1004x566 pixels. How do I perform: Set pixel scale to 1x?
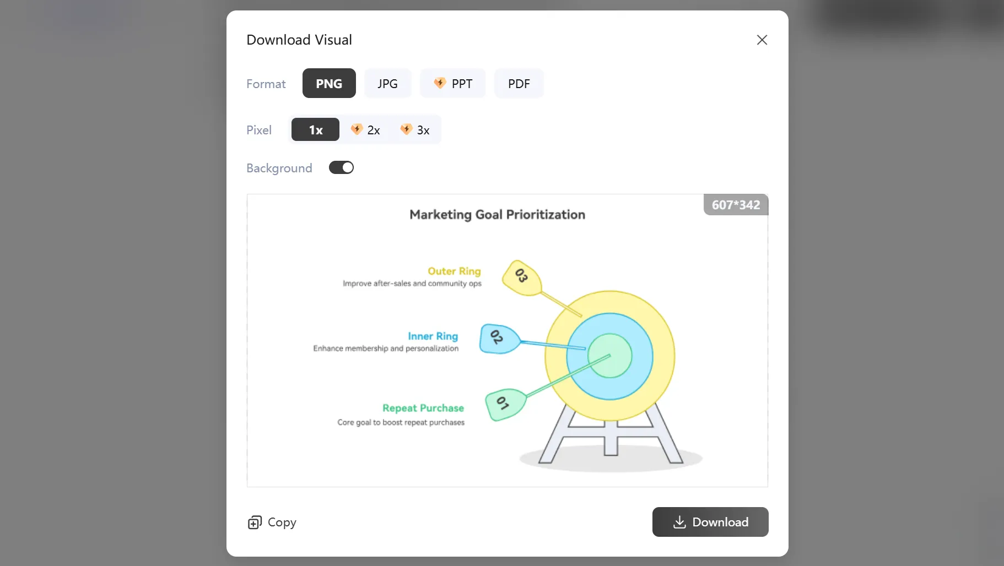click(x=315, y=130)
